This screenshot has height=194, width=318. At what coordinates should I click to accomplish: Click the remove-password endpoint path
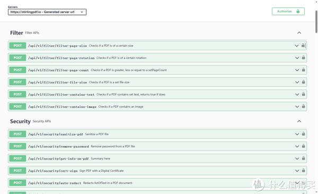tap(58, 146)
